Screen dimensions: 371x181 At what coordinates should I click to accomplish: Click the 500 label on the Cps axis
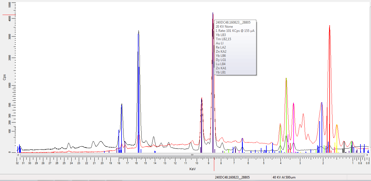tap(10, 105)
